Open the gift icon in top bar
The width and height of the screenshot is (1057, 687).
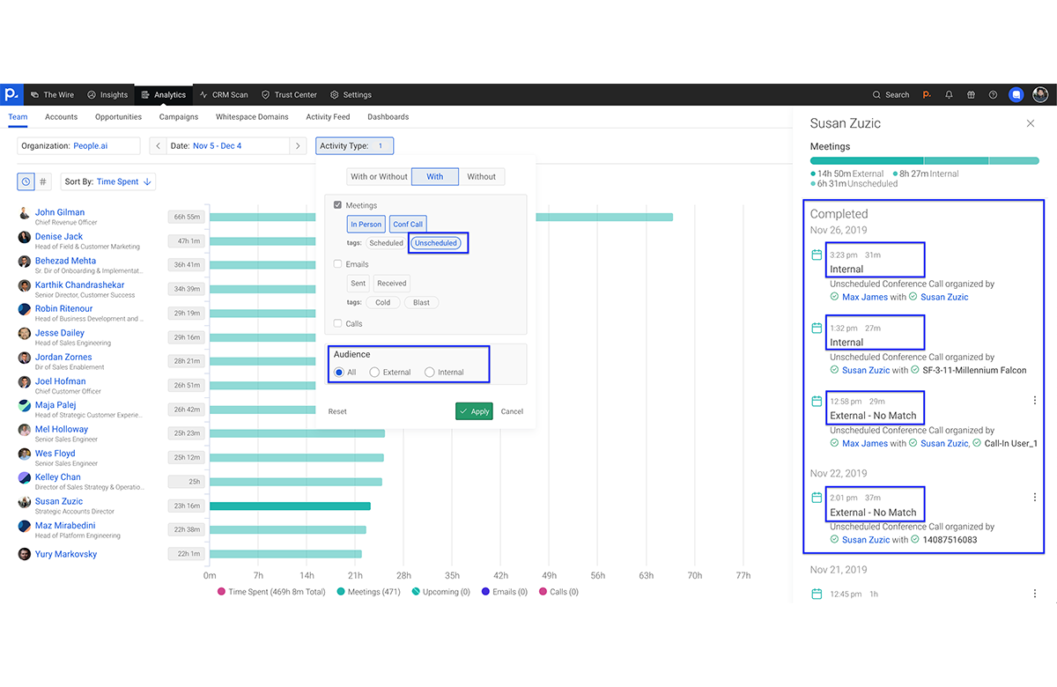tap(971, 94)
